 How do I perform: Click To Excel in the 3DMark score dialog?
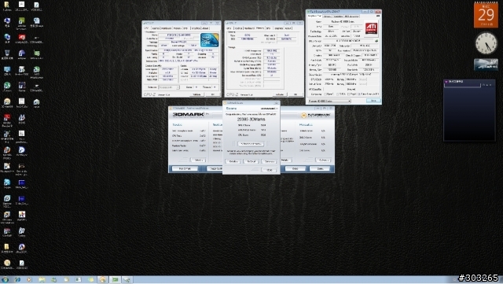click(251, 161)
